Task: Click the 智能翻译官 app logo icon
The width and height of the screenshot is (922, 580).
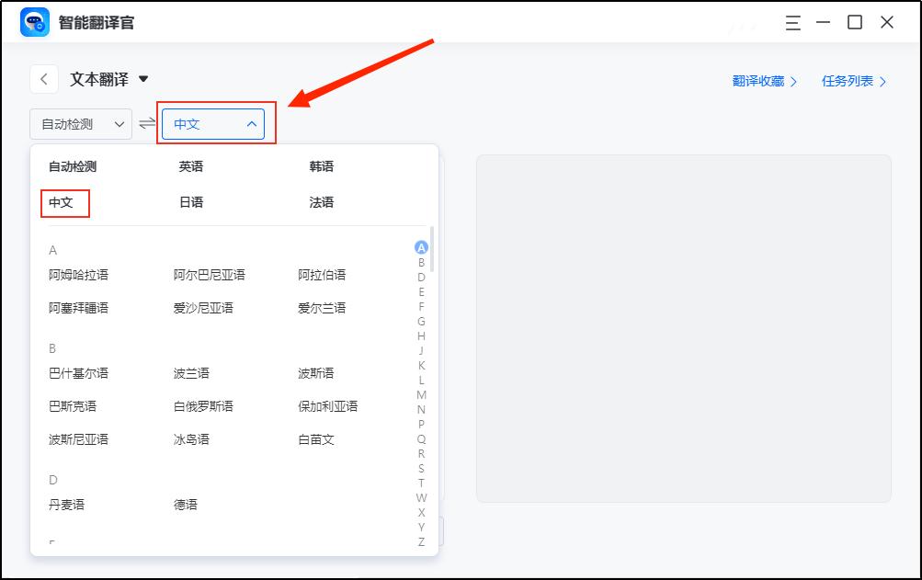Action: tap(33, 20)
